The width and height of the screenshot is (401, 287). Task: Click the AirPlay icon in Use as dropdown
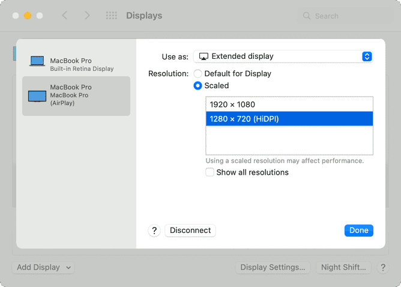click(x=204, y=56)
